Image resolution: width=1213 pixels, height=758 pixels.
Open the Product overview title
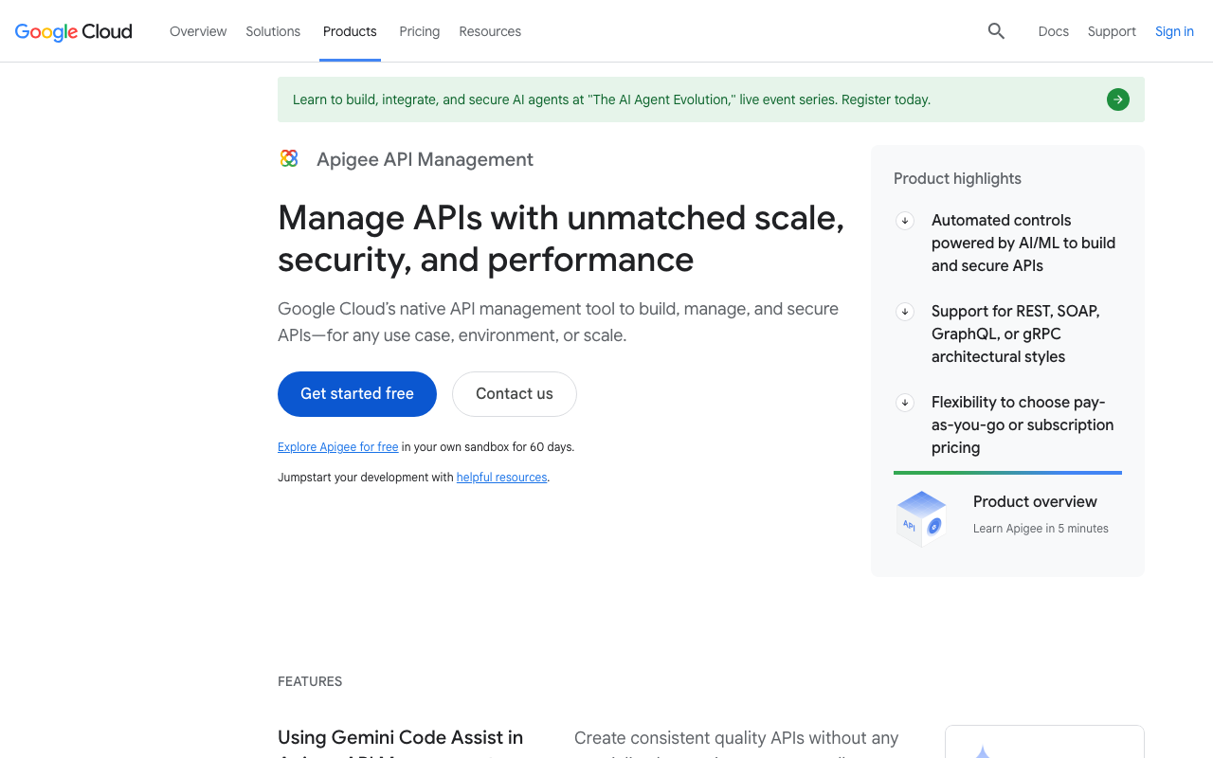pos(1035,502)
